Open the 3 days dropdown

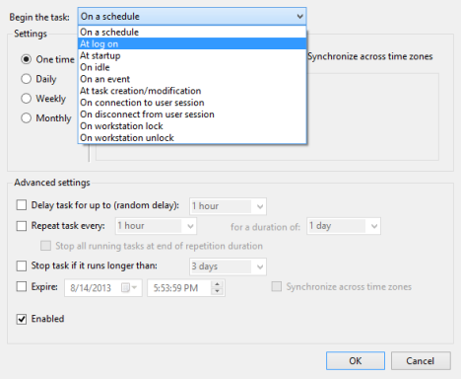(x=228, y=266)
